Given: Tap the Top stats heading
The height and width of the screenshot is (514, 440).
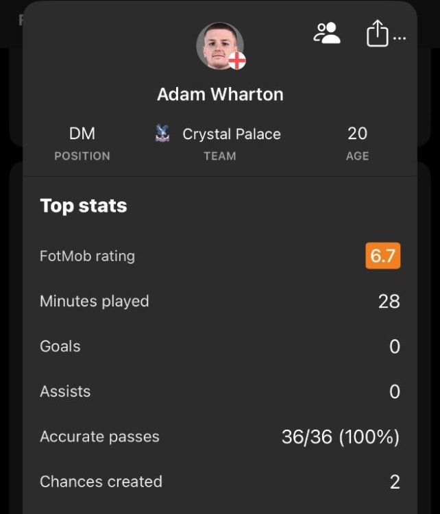Looking at the screenshot, I should 84,206.
